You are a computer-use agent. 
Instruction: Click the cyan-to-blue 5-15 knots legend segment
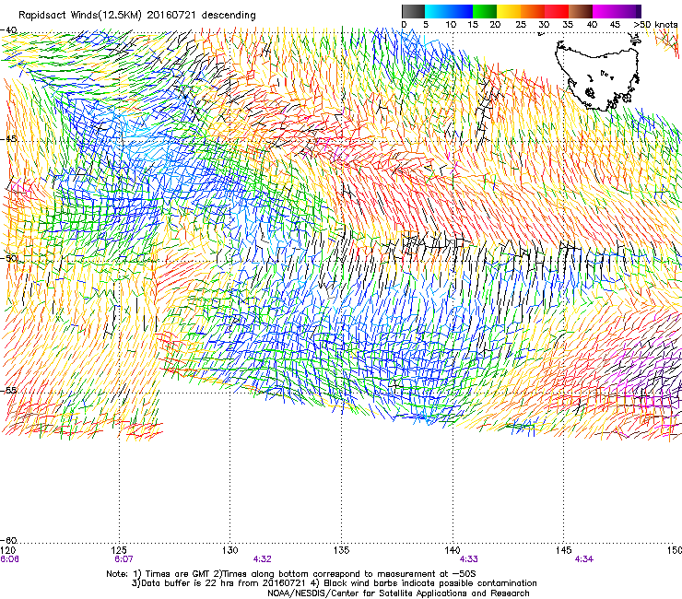449,11
